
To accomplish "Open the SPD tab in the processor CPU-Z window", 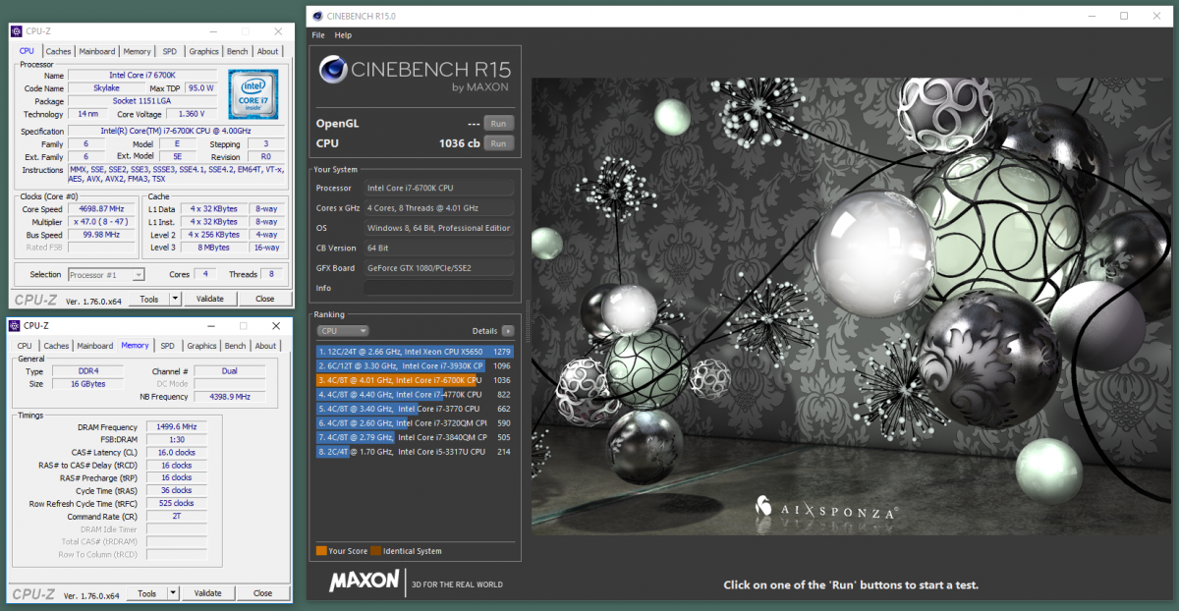I will click(x=170, y=52).
